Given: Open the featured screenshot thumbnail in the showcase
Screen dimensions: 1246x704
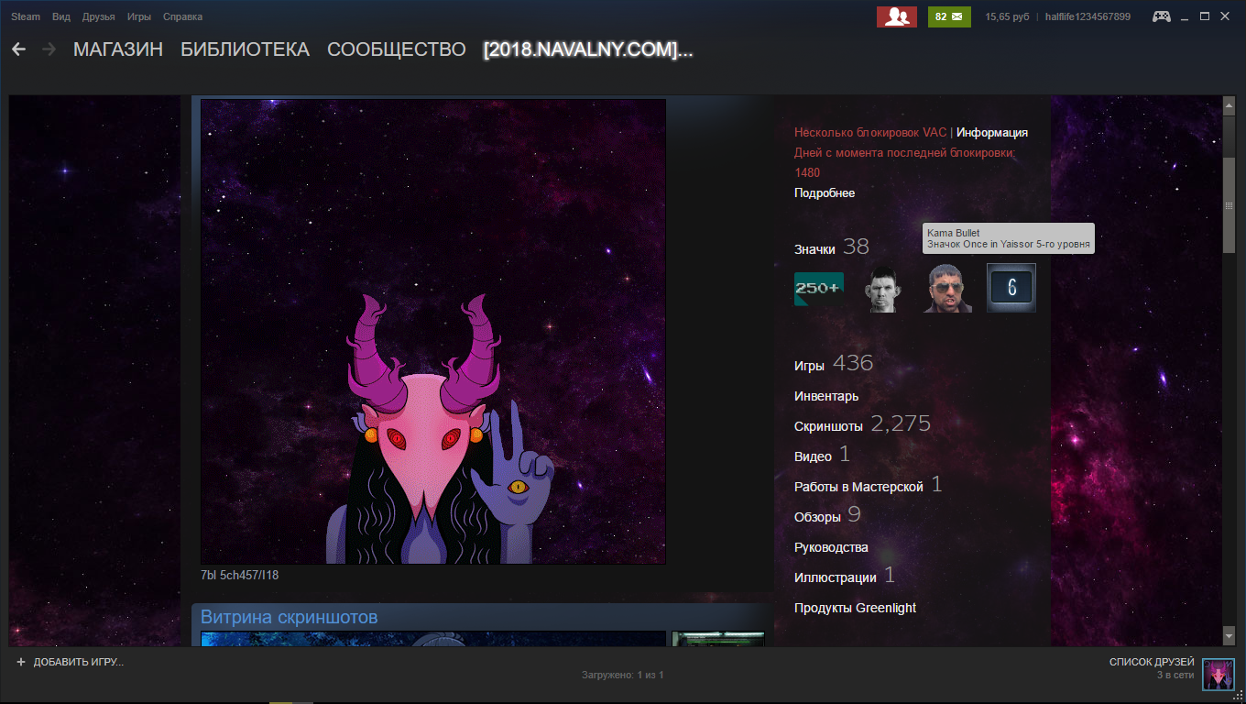Looking at the screenshot, I should pos(433,638).
